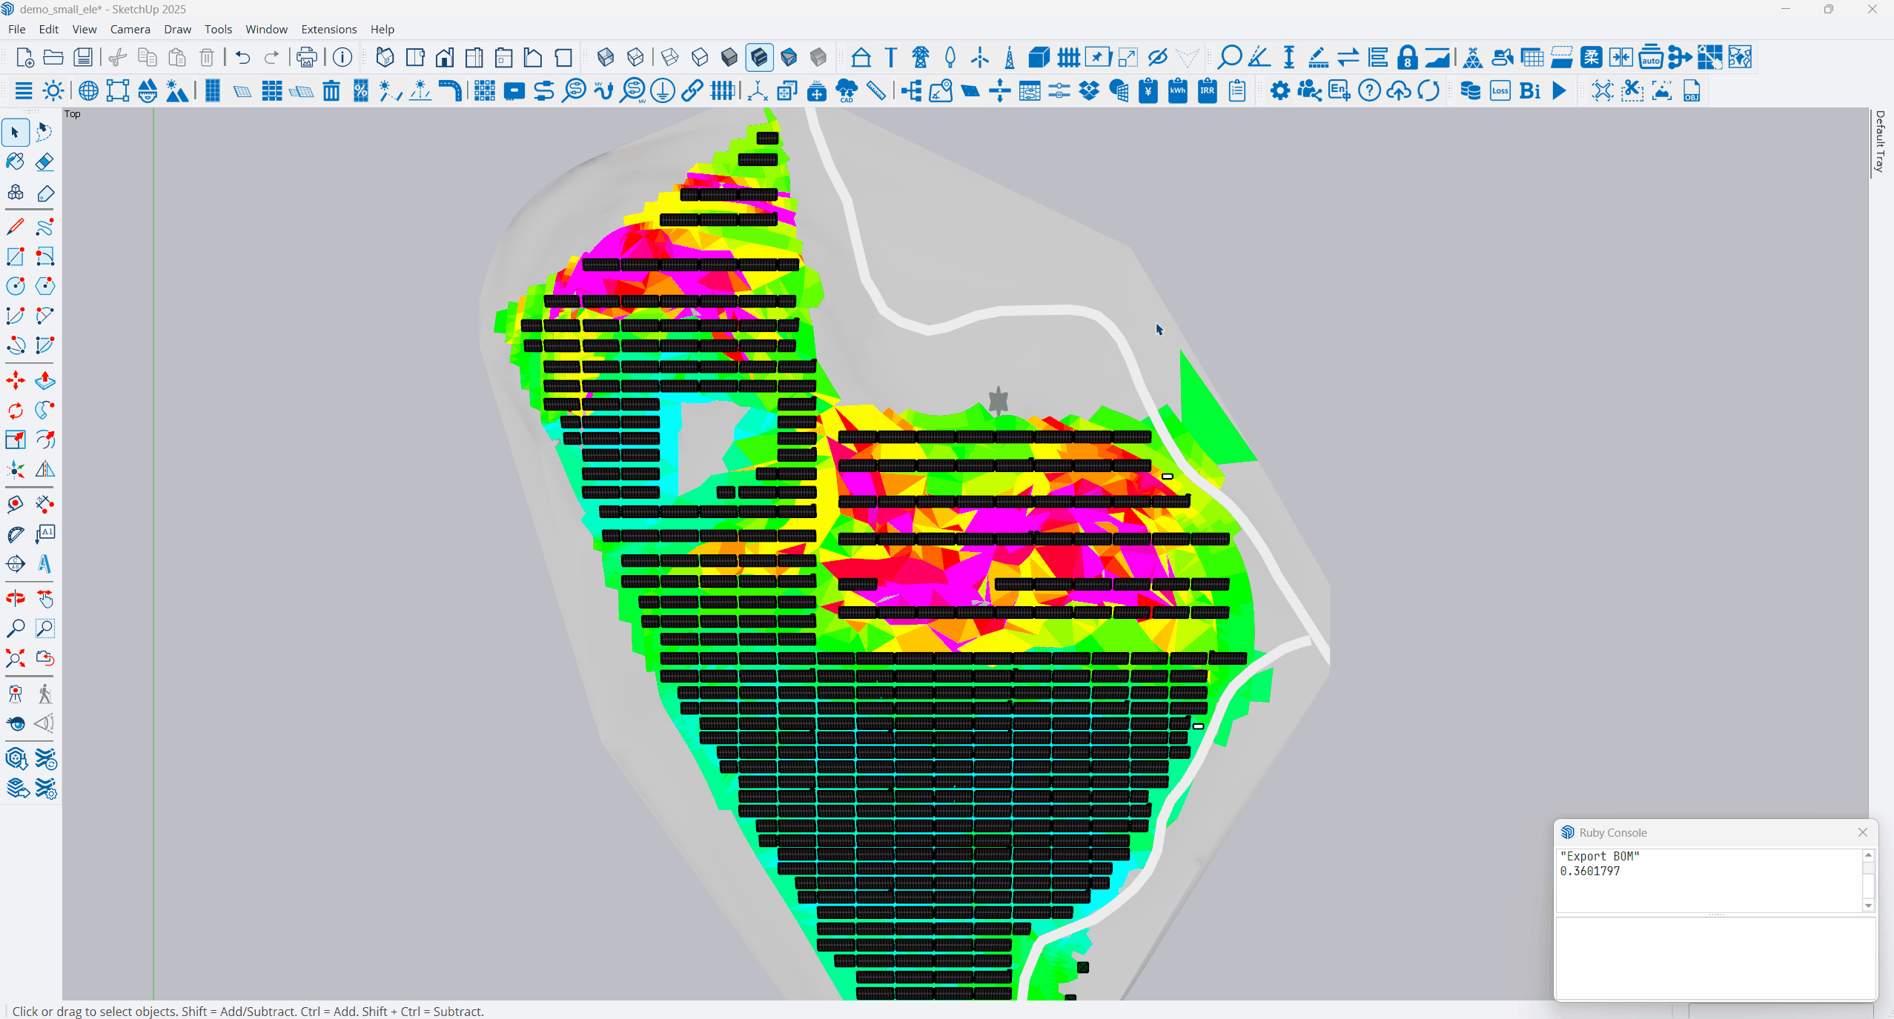Viewport: 1894px width, 1019px height.
Task: Expand the Default Tray panel
Action: 1880,142
